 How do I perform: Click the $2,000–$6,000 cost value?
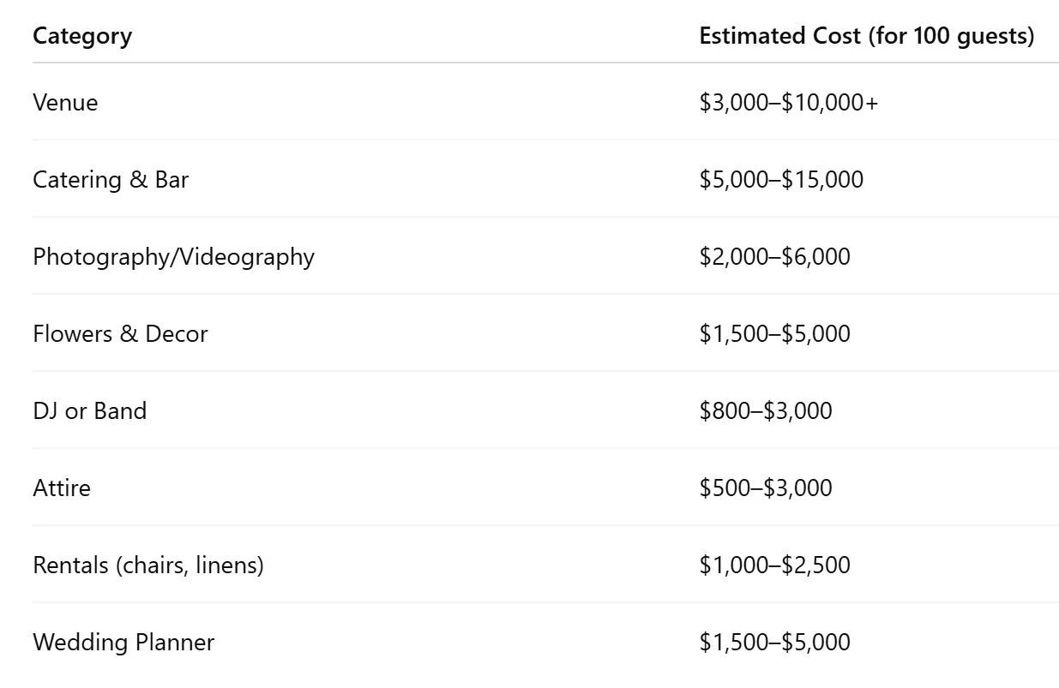coord(774,257)
